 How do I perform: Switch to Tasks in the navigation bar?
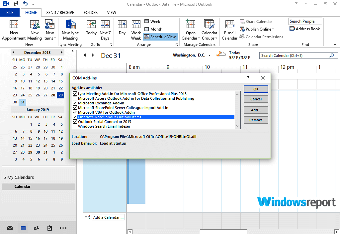(50, 228)
